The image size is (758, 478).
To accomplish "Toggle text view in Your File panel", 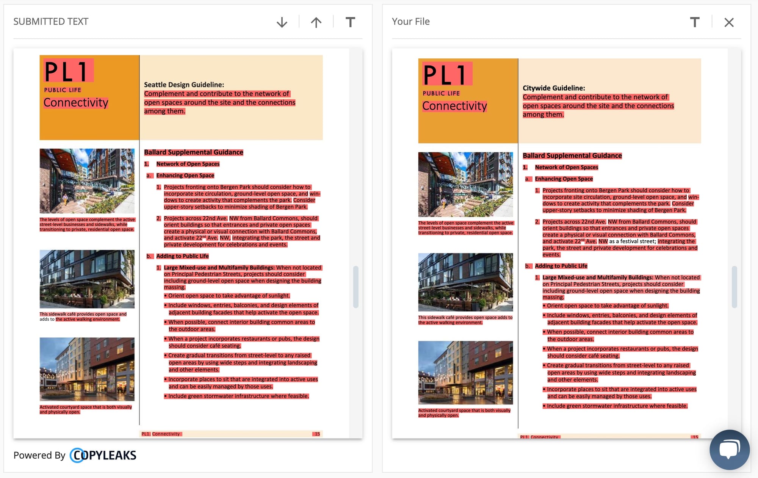I will coord(694,22).
